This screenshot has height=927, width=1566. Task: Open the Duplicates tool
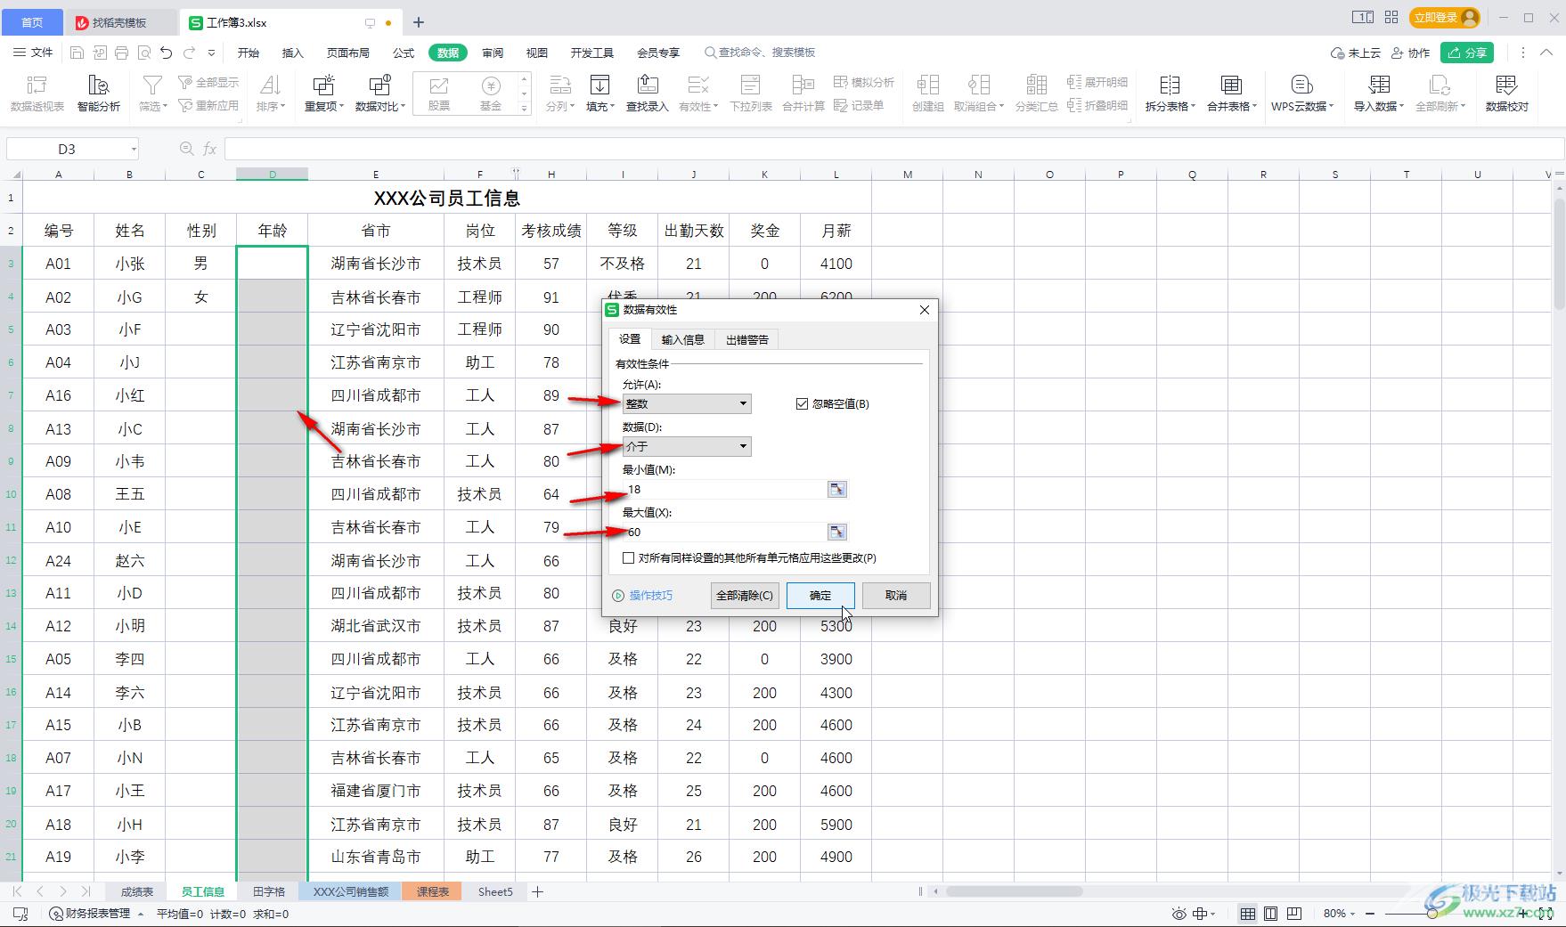[x=323, y=93]
